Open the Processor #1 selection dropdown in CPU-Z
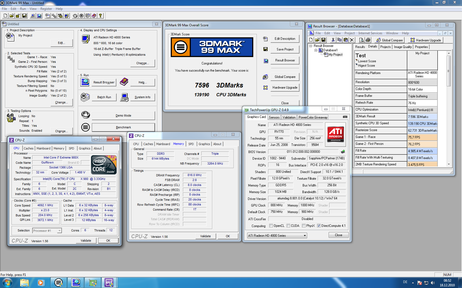Screen dimensions: 462x288 click(x=47, y=231)
